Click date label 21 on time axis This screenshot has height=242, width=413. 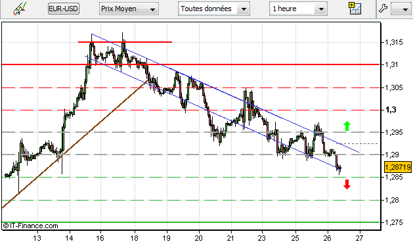tap(231, 238)
